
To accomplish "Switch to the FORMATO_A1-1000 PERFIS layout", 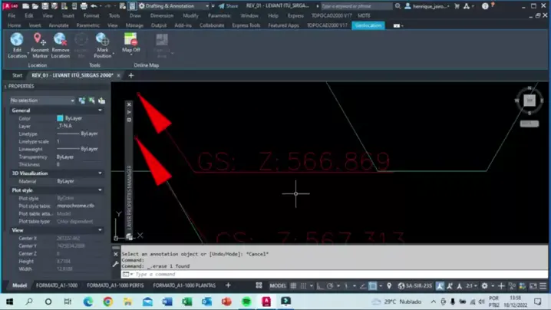I will coord(115,285).
